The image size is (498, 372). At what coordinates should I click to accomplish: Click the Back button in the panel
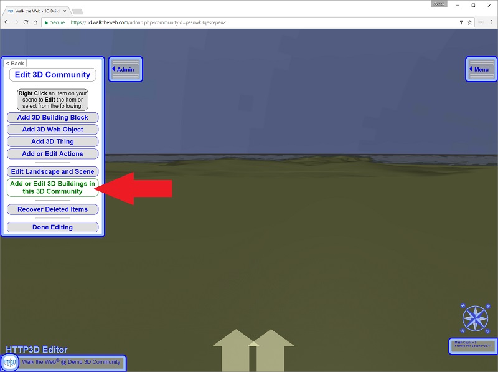15,64
